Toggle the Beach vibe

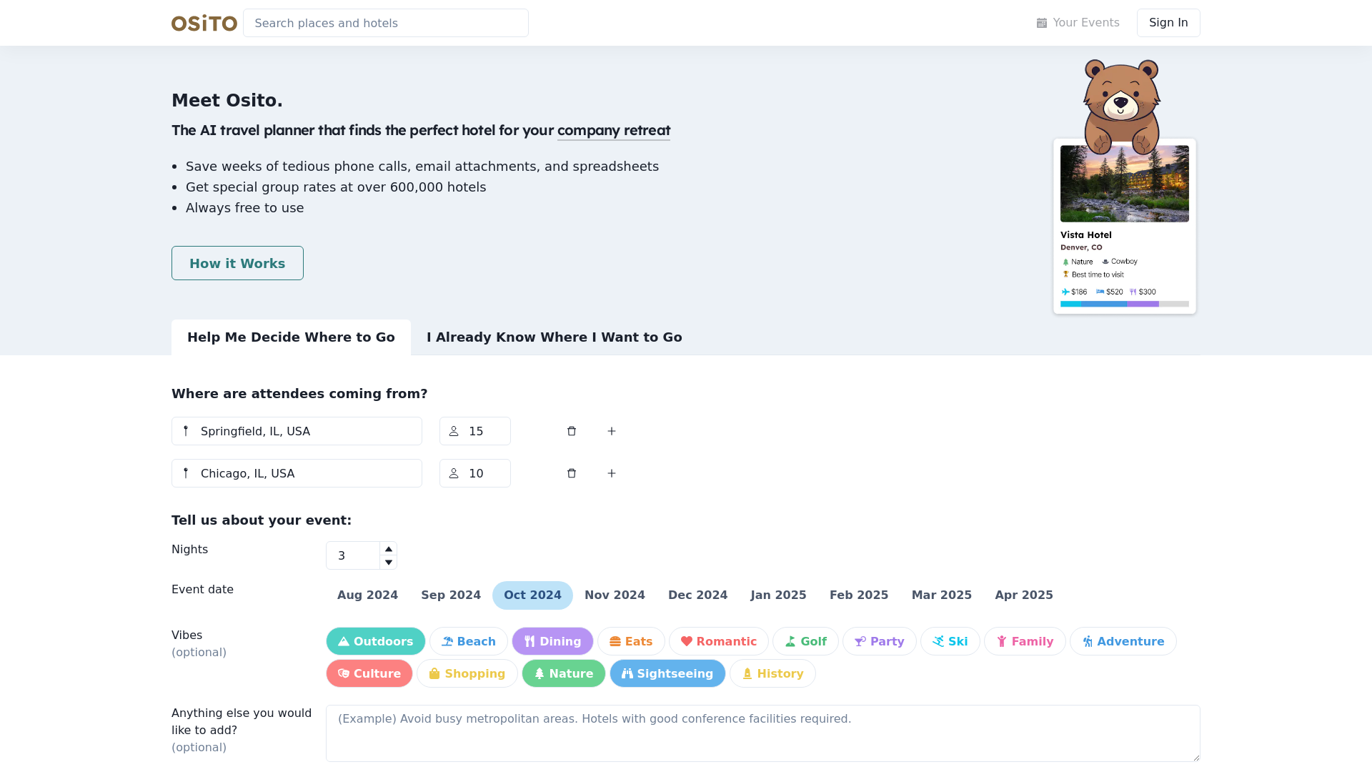click(469, 641)
